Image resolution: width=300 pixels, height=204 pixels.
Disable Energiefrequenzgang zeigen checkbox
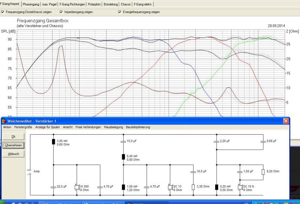(x=120, y=12)
